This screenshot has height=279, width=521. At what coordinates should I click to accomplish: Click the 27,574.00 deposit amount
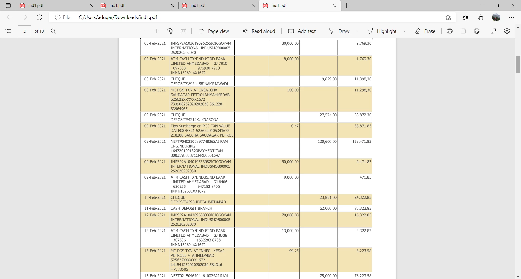(x=328, y=115)
